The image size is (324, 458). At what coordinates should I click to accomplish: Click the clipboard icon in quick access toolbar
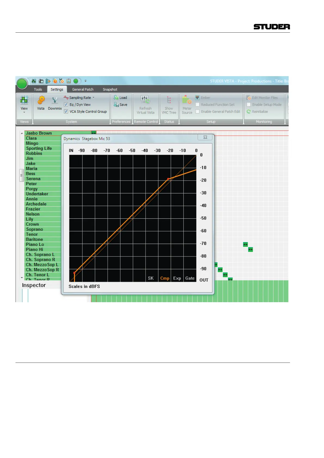(69, 81)
